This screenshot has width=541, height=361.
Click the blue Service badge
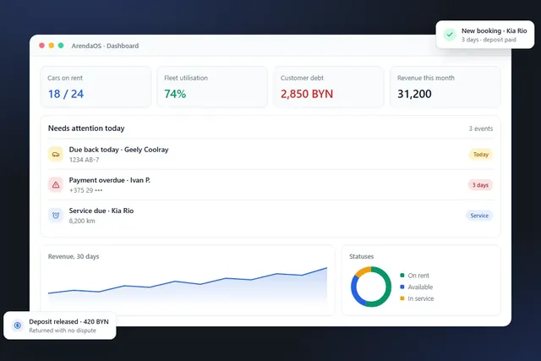[479, 216]
